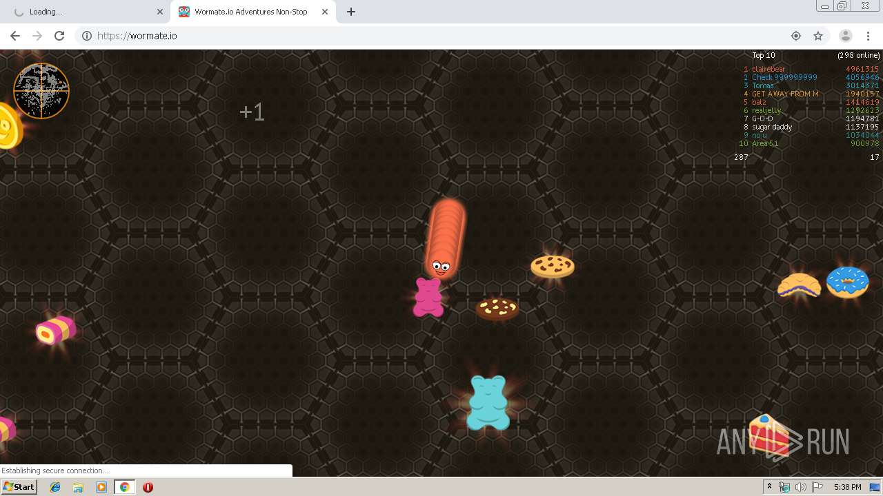Viewport: 883px width, 496px height.
Task: Open Windows Media Player from taskbar
Action: [x=101, y=487]
